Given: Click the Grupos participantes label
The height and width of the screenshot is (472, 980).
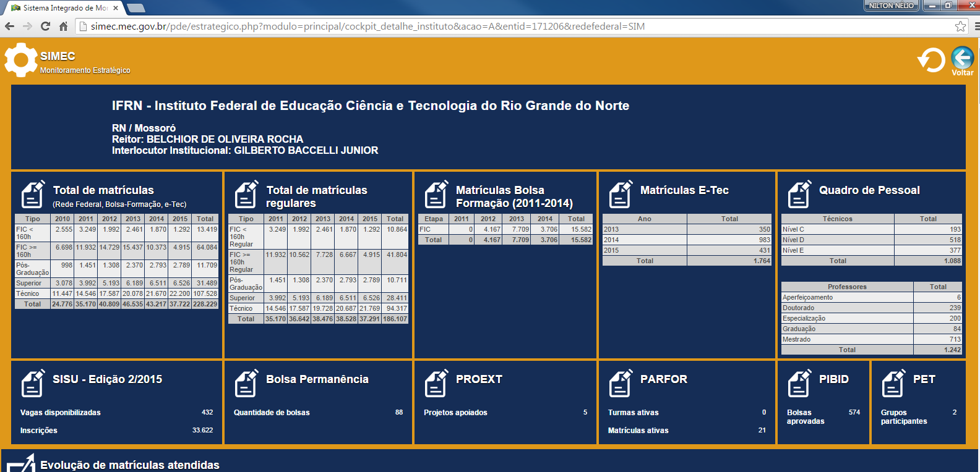Looking at the screenshot, I should (x=904, y=417).
